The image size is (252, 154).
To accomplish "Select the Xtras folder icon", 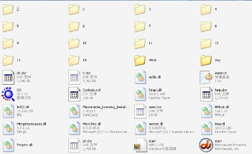I will [x=140, y=61].
